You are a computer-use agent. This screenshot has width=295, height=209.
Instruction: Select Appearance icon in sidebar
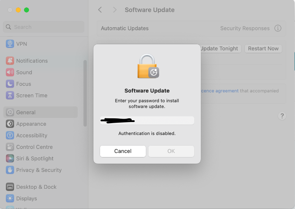click(10, 124)
